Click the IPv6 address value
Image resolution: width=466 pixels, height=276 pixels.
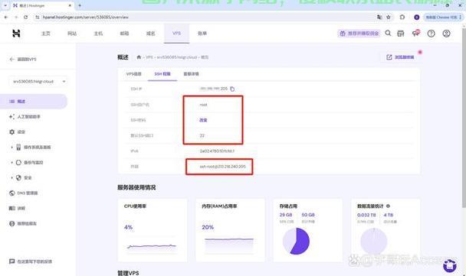pos(217,151)
